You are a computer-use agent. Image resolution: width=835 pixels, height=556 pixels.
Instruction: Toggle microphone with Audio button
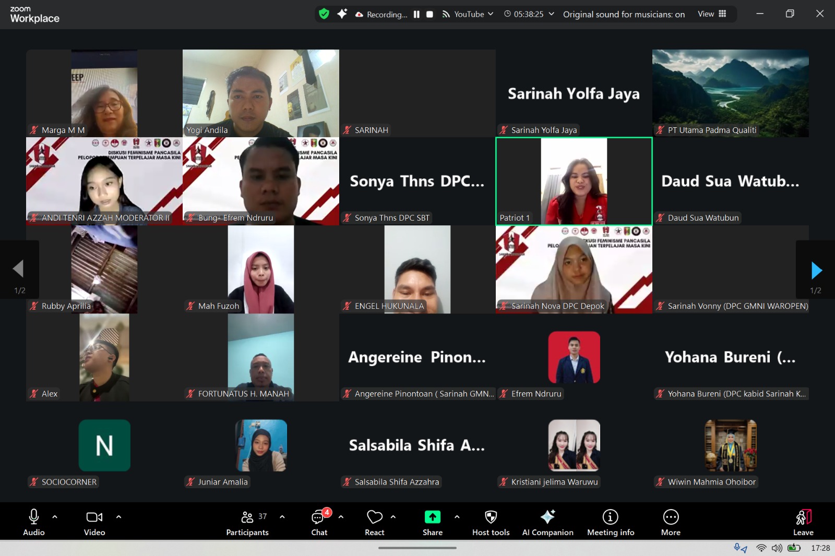[34, 522]
